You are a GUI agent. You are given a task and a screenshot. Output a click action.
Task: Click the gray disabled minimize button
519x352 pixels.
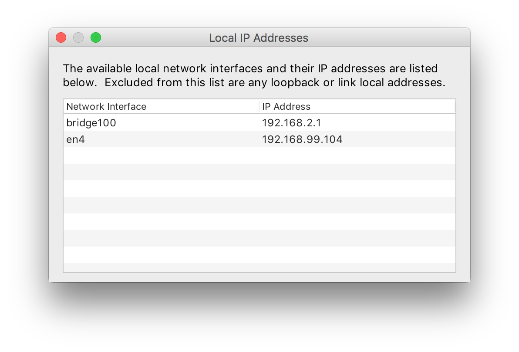coord(78,38)
